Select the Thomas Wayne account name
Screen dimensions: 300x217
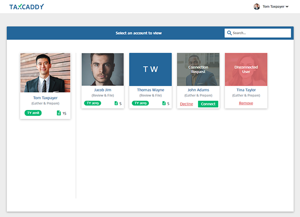pos(151,90)
